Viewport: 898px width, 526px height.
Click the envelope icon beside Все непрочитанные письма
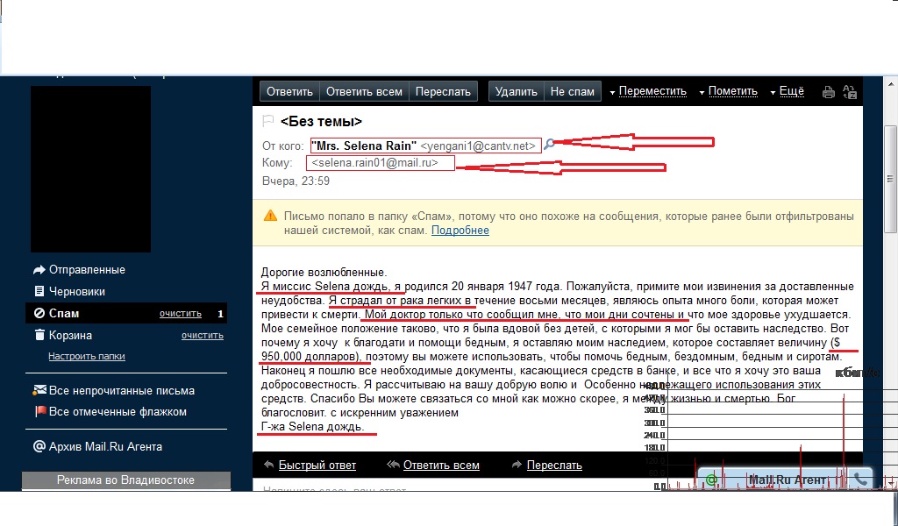[39, 390]
